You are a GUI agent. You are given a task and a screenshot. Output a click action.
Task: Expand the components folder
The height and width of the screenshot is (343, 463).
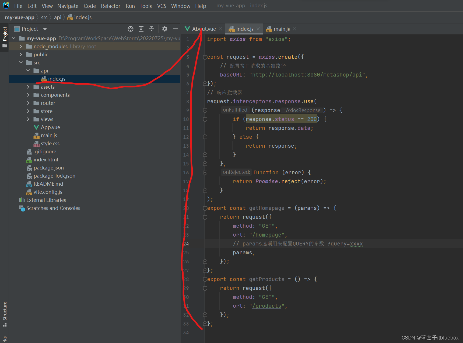pos(28,95)
